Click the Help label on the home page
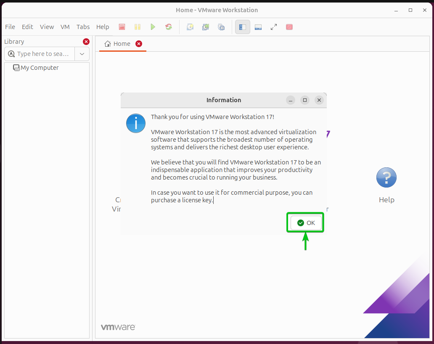The height and width of the screenshot is (344, 434). pyautogui.click(x=386, y=200)
